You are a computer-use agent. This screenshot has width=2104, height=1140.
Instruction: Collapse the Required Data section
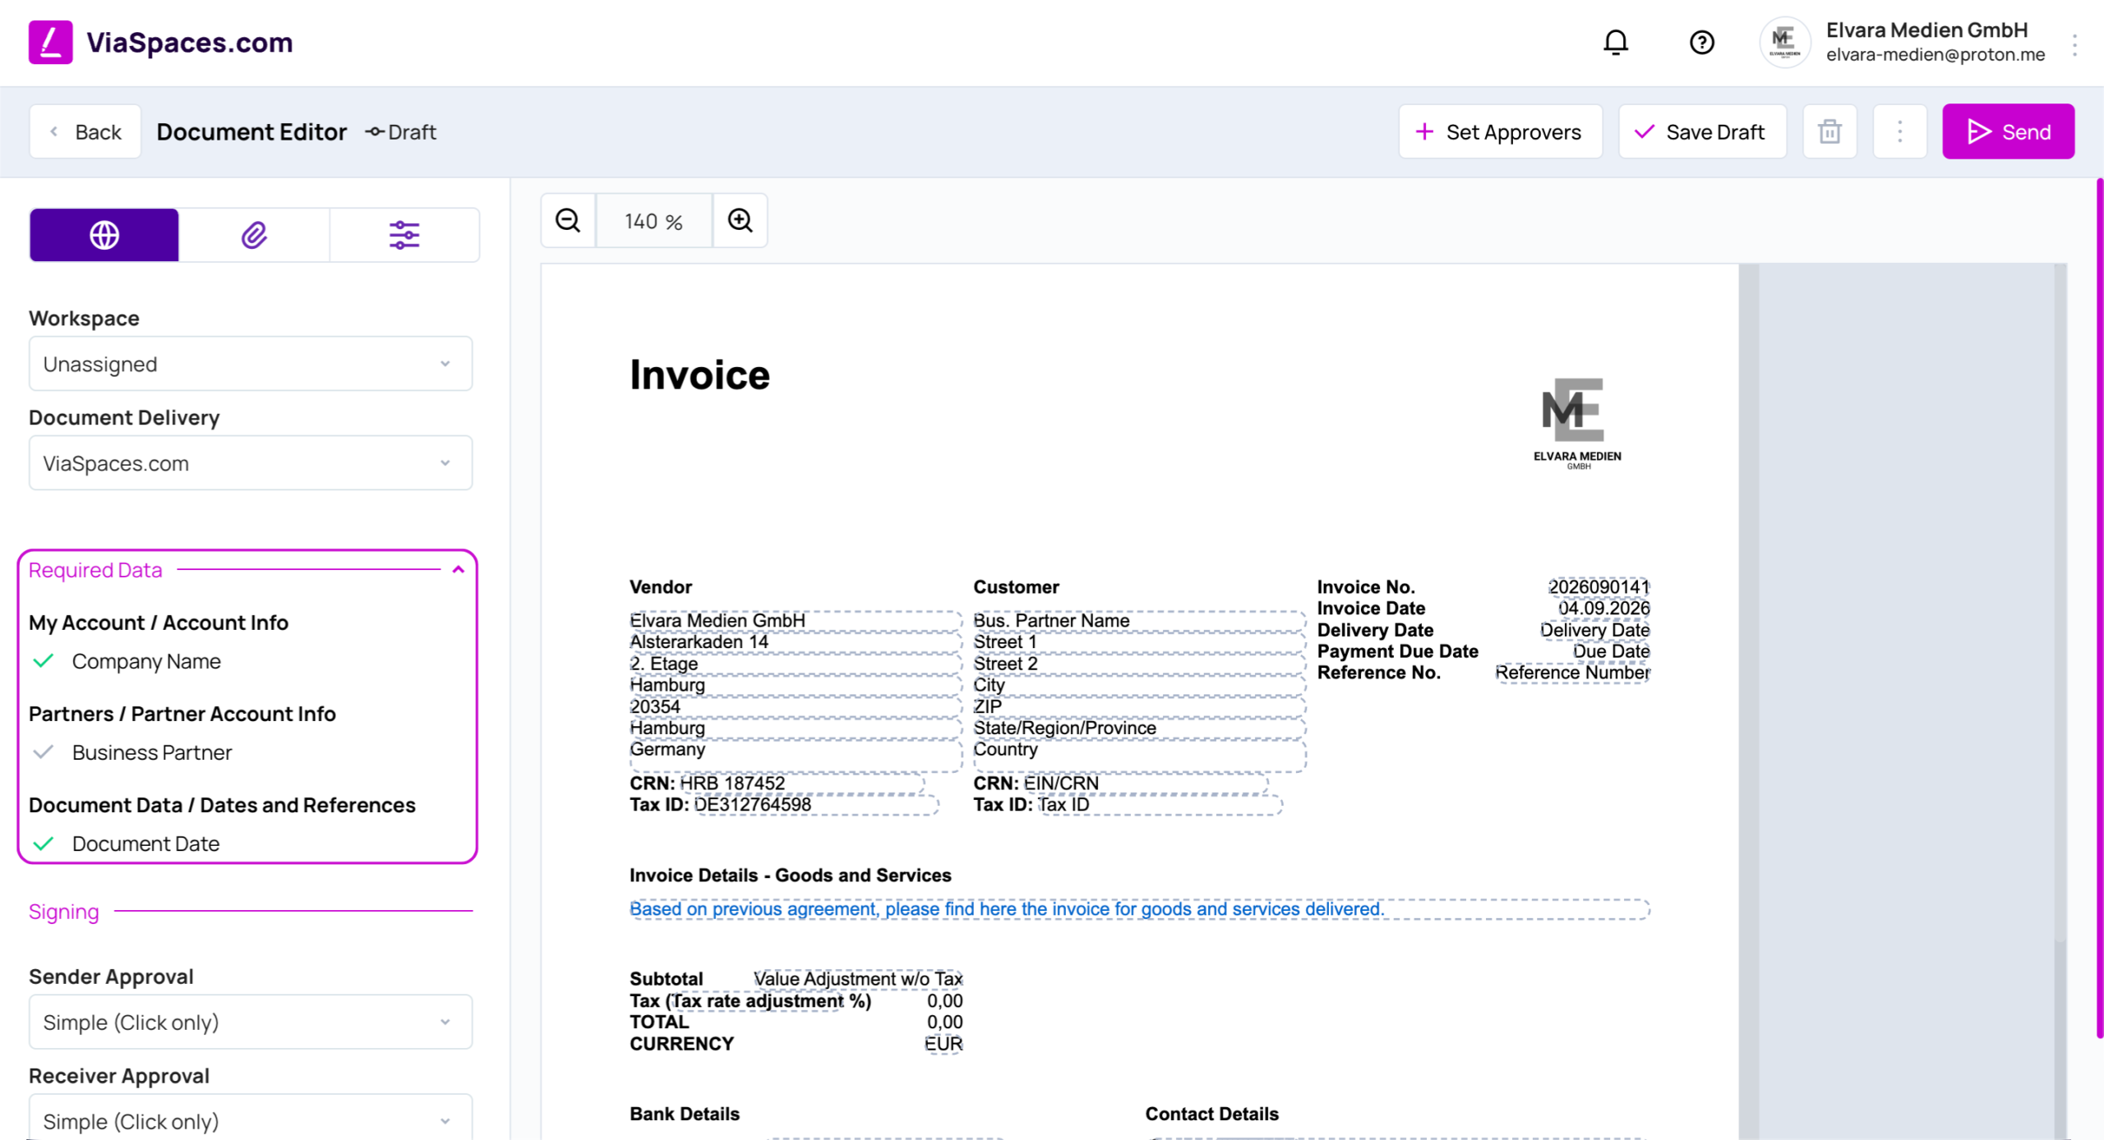point(459,569)
